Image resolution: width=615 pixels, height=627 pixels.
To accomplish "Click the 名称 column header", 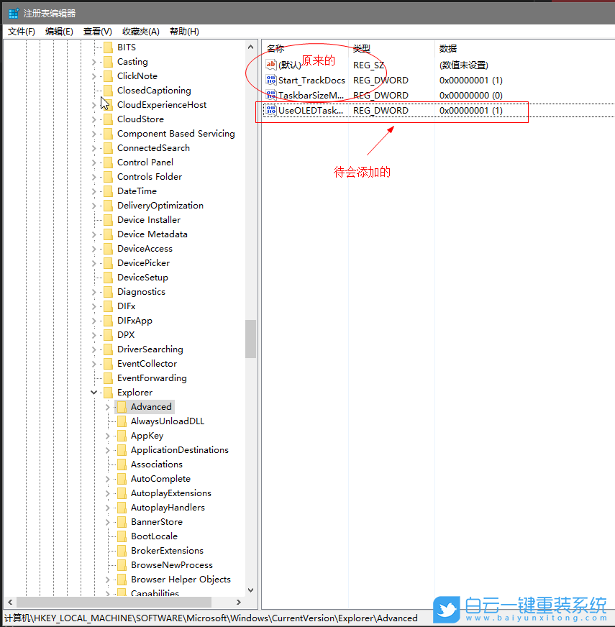I will tap(275, 48).
